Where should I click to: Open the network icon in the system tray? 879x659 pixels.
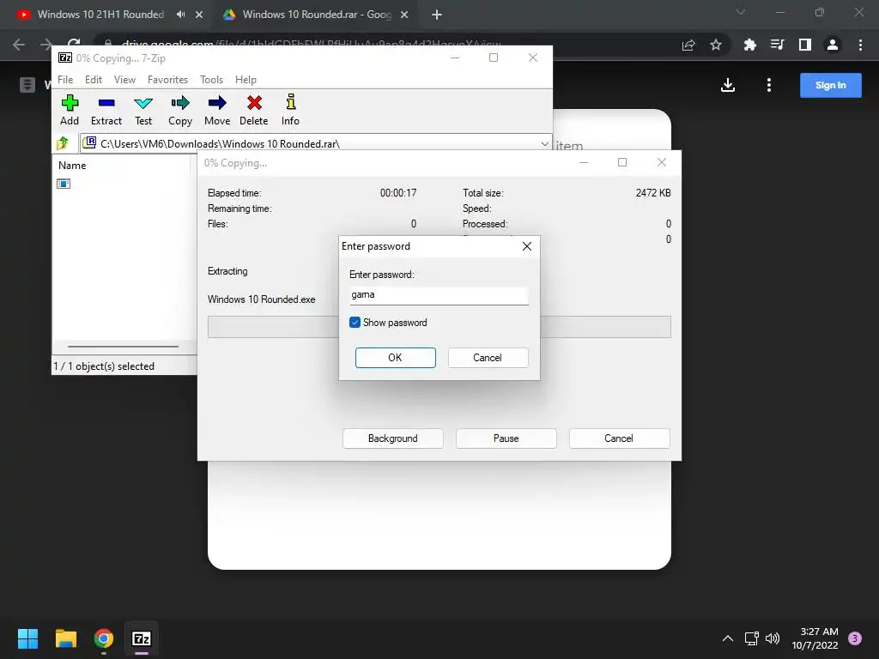[751, 638]
